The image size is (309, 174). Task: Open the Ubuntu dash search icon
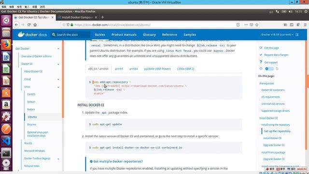[6, 20]
